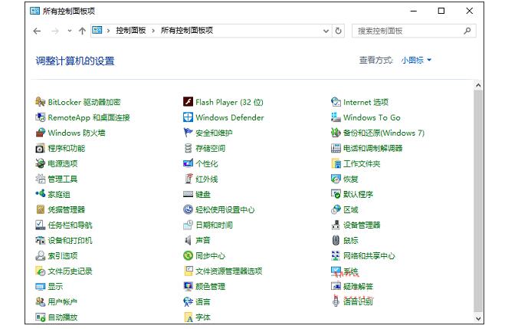Click the scrollbar up arrow
This screenshot has height=329, width=518.
[x=478, y=85]
